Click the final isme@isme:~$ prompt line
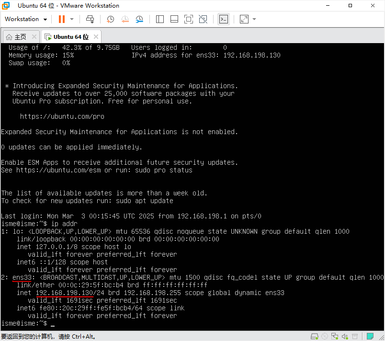Screen dimensions: 385x341 (x=28, y=323)
